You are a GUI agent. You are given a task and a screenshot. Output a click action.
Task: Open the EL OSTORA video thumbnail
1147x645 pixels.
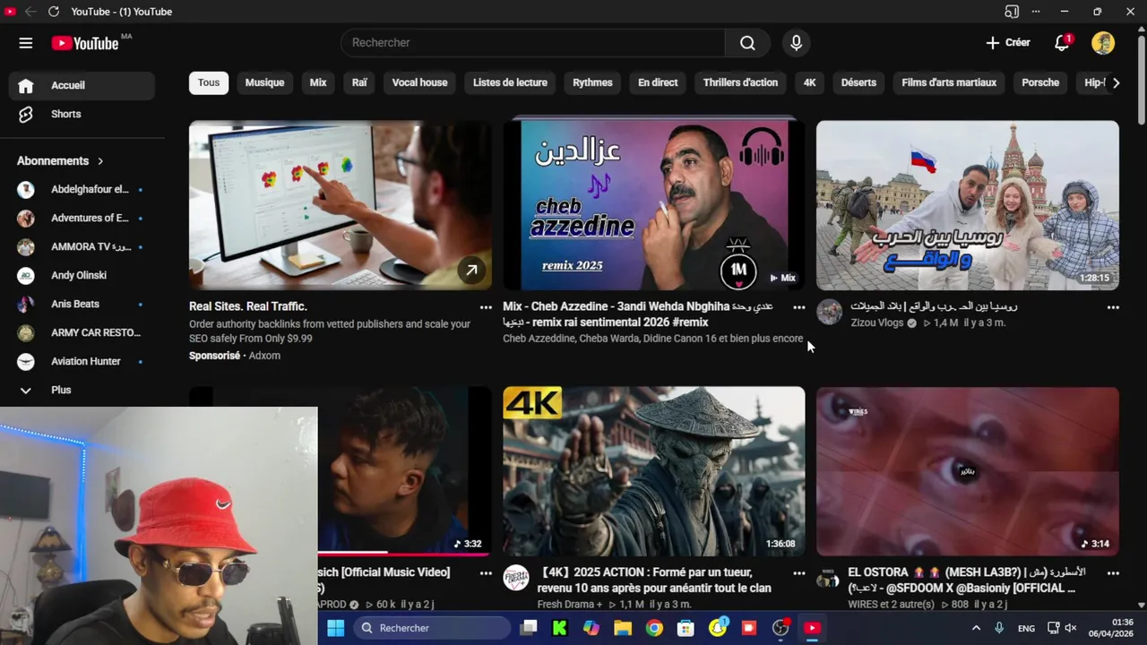tap(968, 471)
